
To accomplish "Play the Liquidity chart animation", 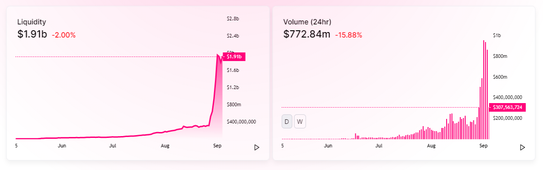I will [x=257, y=147].
